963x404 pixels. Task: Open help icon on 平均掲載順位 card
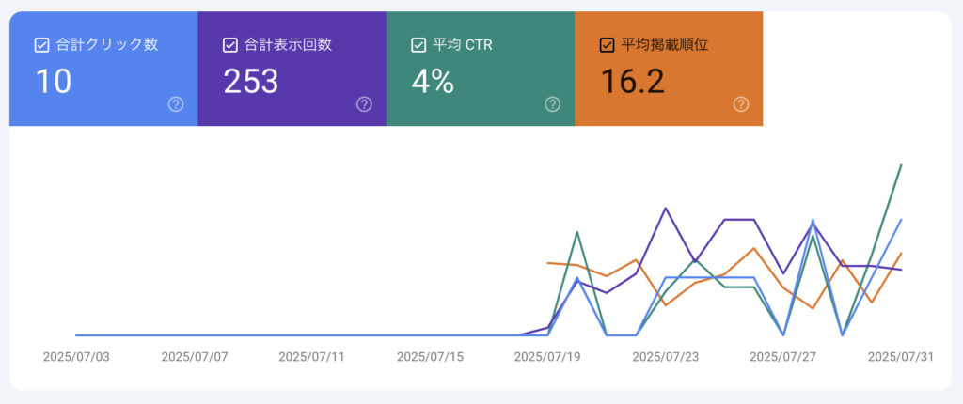point(741,104)
